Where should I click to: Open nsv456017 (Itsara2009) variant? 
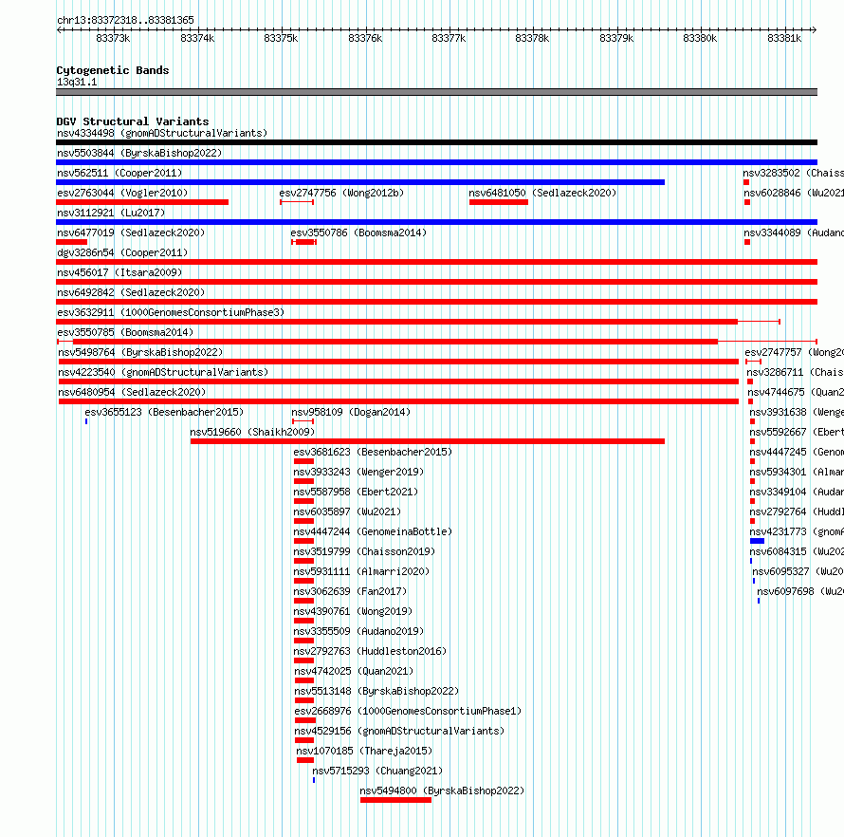click(119, 272)
